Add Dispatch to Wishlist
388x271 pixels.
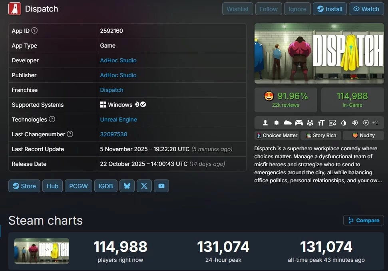[x=237, y=9]
